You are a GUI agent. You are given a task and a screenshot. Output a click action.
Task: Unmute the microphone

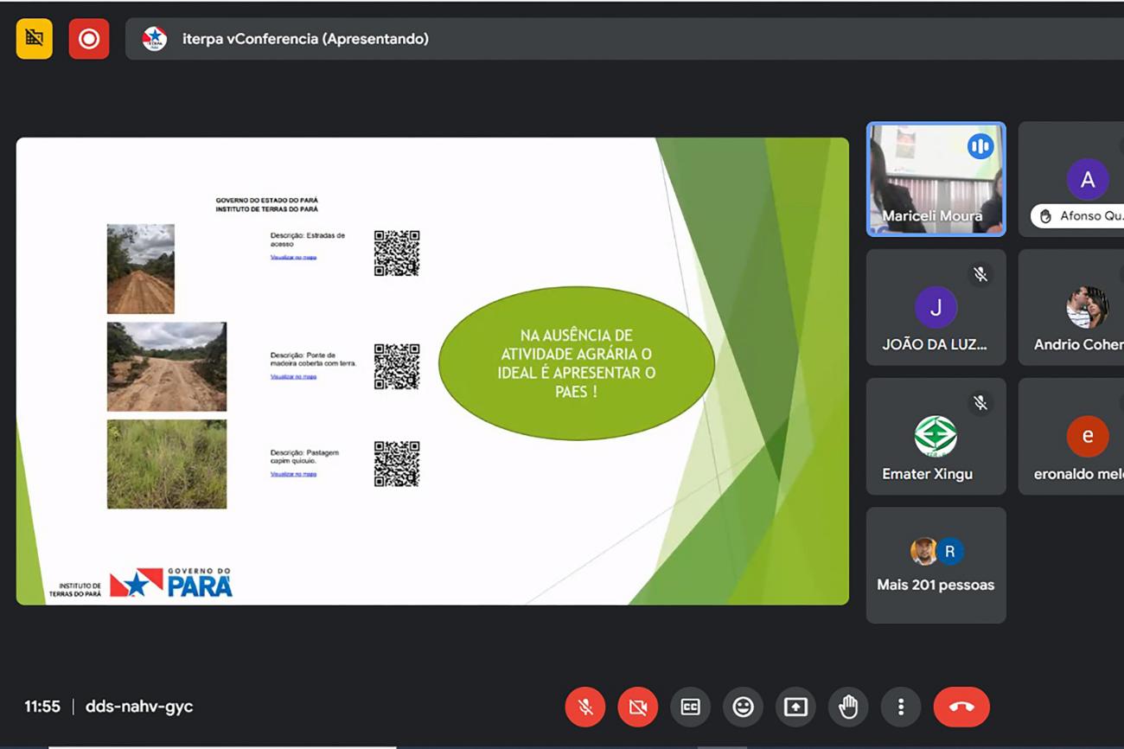(x=585, y=707)
